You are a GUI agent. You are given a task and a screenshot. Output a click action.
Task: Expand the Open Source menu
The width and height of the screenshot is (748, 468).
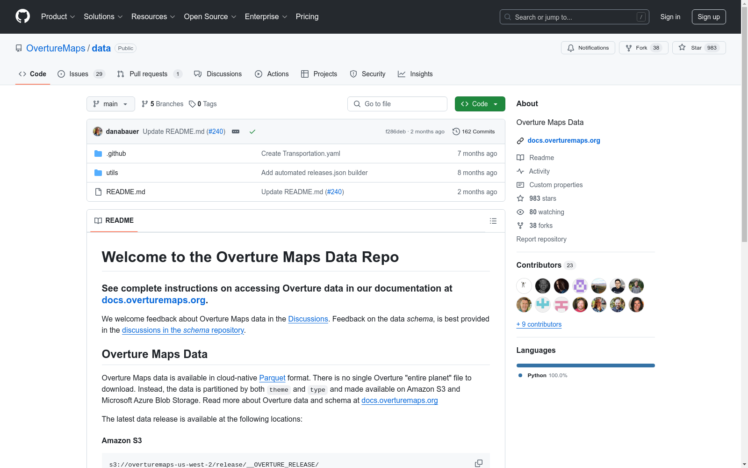click(x=210, y=17)
